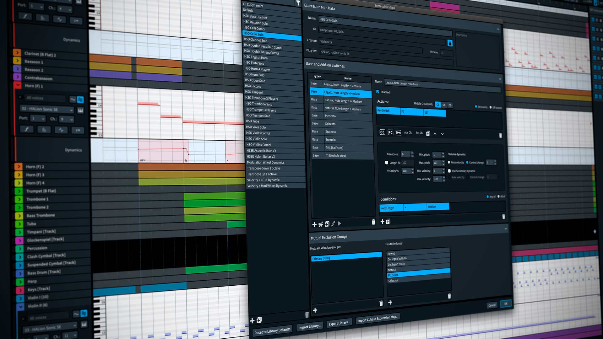Click C4 as Middle C note value
The width and height of the screenshot is (603, 339).
[x=444, y=105]
